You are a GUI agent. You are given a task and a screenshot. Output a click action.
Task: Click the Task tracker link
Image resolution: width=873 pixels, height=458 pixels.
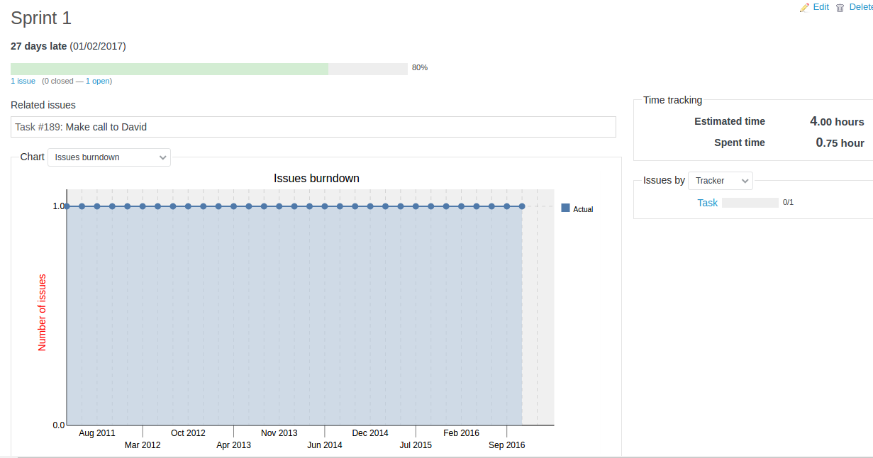pyautogui.click(x=707, y=203)
